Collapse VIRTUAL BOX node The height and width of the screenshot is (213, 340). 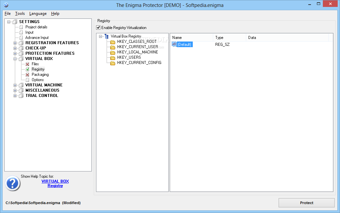point(15,59)
